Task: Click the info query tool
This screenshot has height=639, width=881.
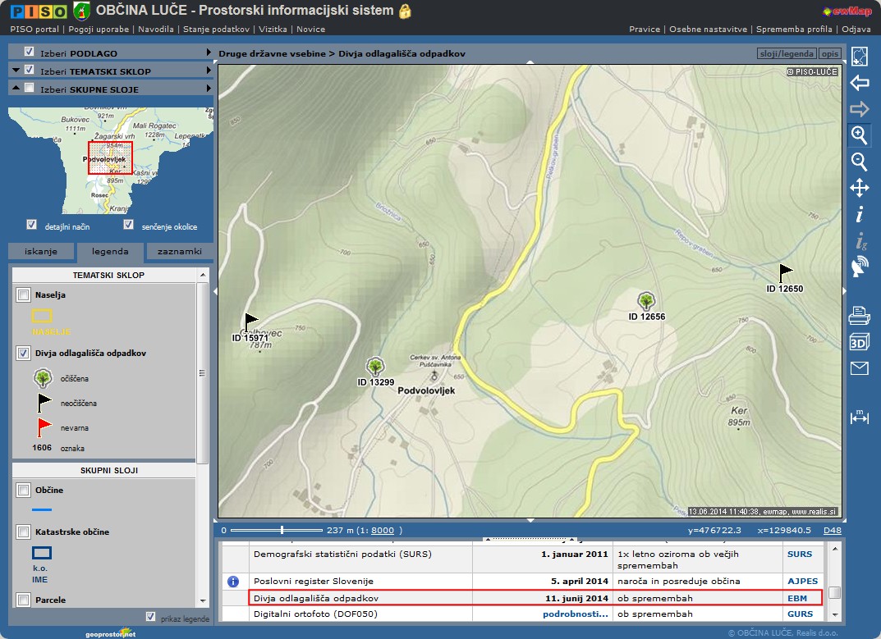Action: (x=859, y=215)
